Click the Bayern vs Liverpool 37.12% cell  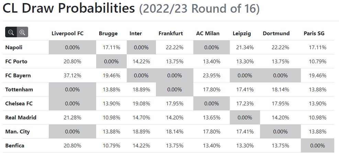(72, 76)
